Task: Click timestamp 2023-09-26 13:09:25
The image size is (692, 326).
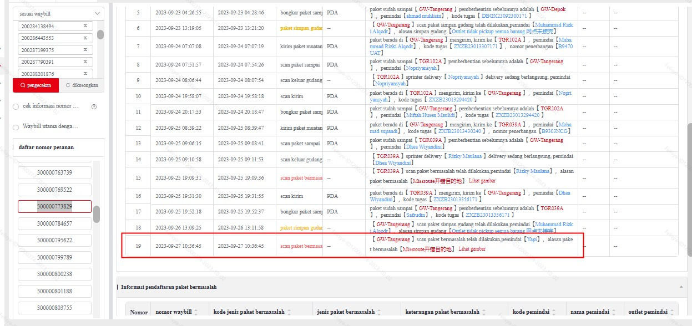Action: coord(178,228)
